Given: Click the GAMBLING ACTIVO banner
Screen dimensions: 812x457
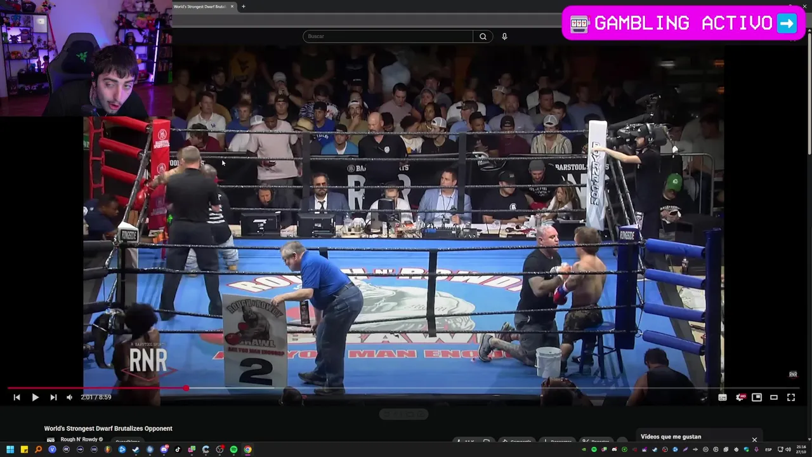Looking at the screenshot, I should click(683, 23).
